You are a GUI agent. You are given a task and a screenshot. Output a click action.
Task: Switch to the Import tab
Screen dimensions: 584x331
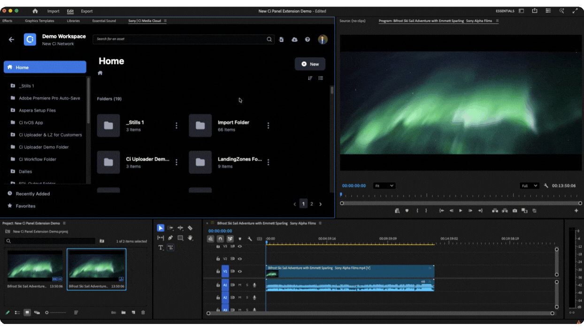pos(53,11)
